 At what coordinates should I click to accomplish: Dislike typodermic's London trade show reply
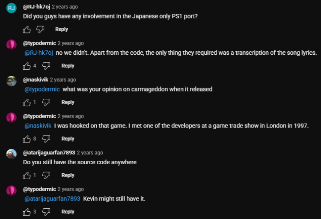pos(47,139)
